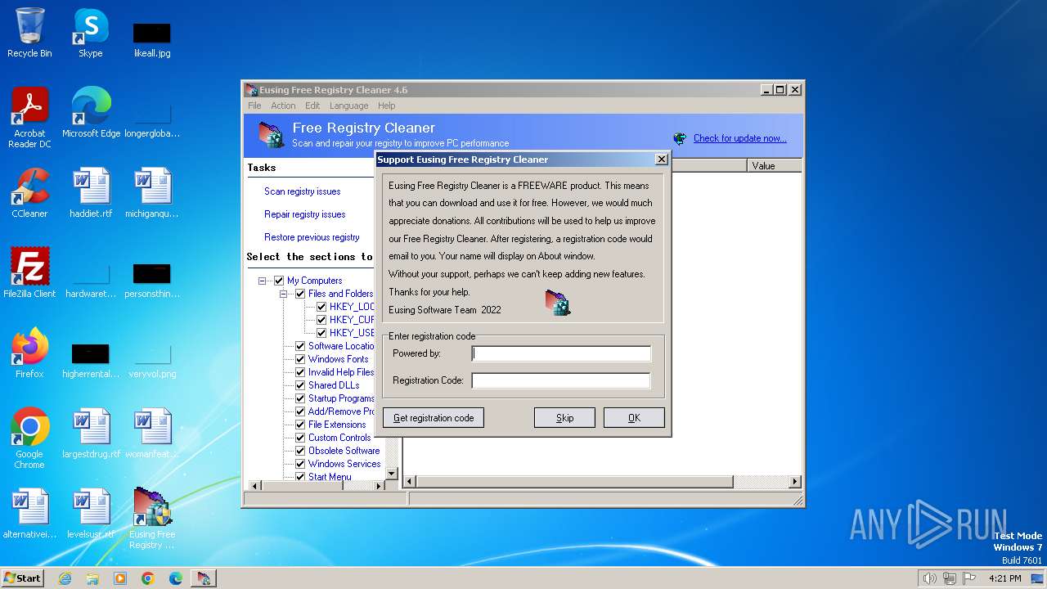Open Windows Media Player from taskbar
The image size is (1047, 589).
pos(120,578)
